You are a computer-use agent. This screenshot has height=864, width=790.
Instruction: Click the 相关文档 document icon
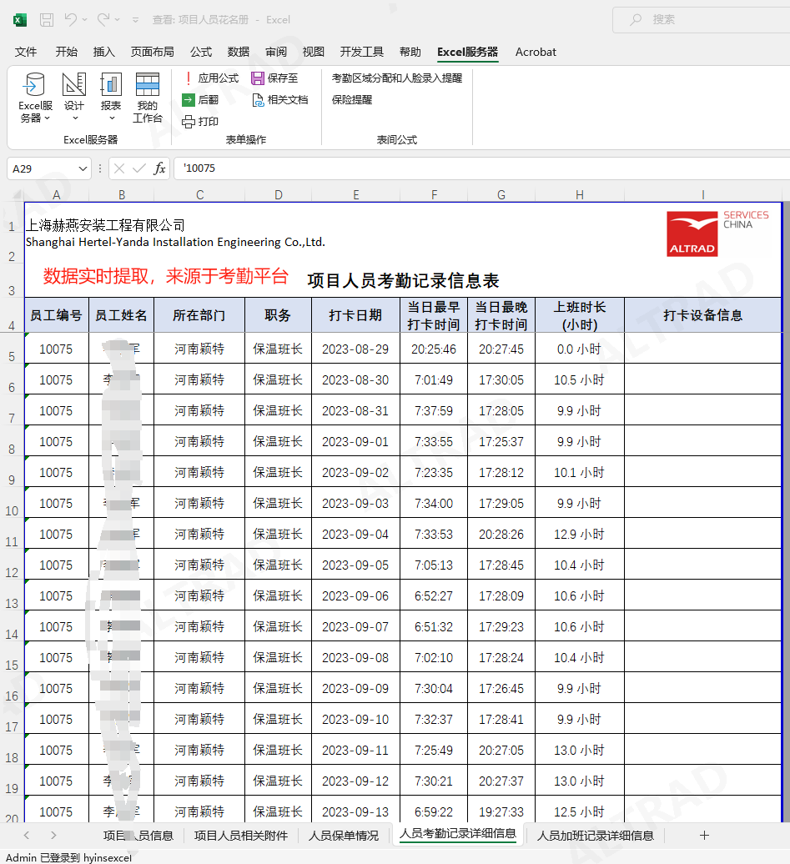point(258,100)
